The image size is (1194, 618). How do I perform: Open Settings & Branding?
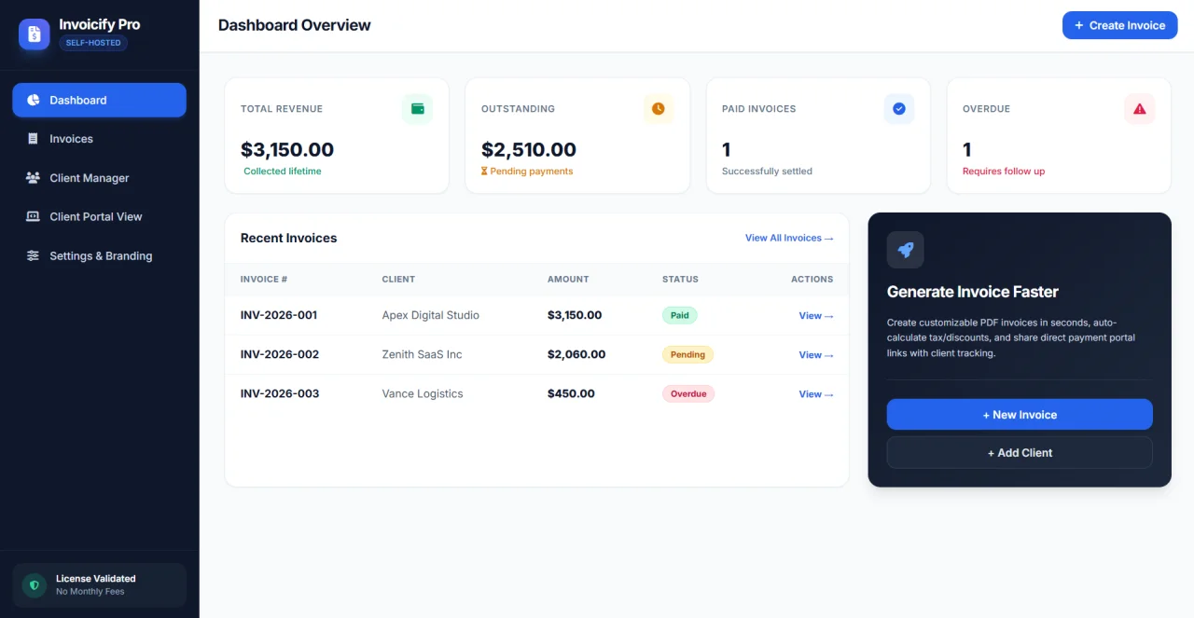[x=99, y=255]
